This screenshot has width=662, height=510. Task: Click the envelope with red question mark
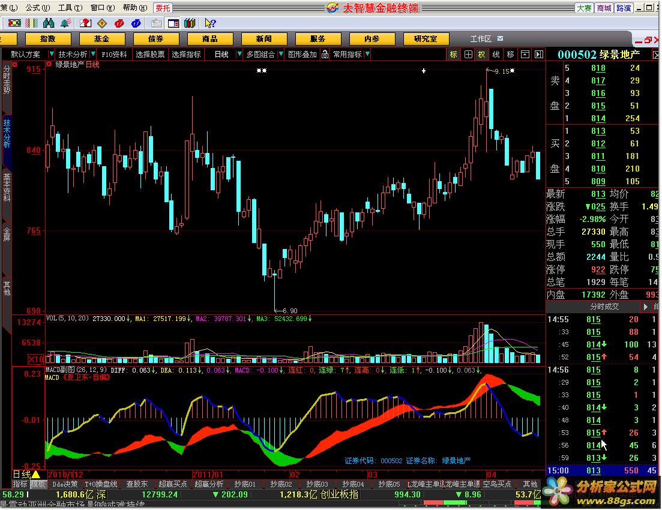tap(85, 23)
